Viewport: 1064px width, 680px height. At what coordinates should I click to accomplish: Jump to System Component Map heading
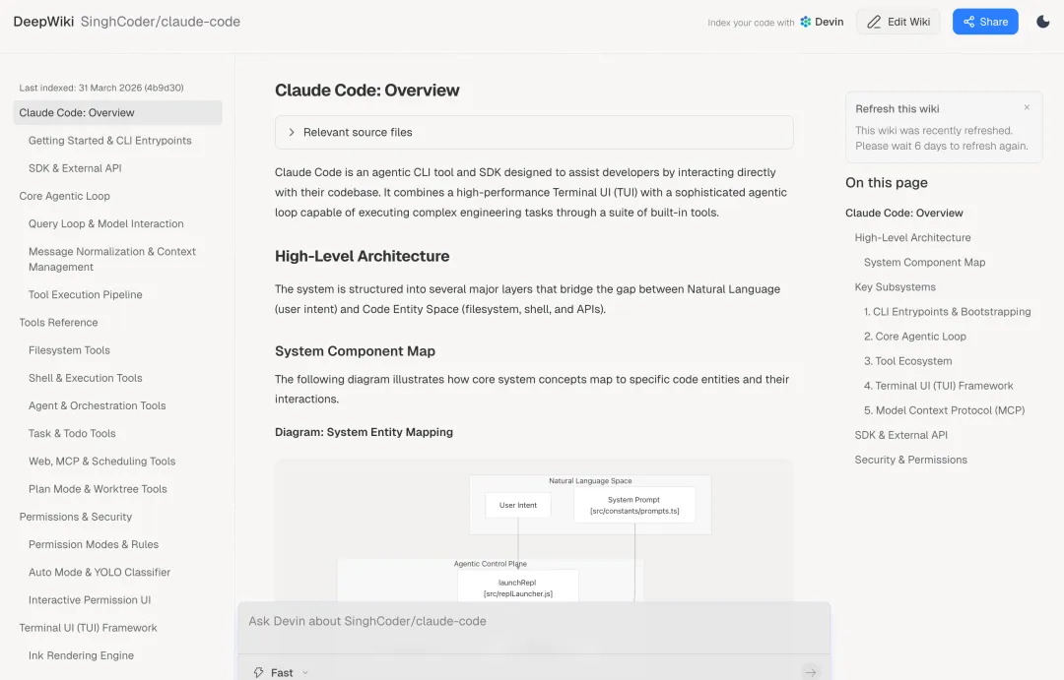coord(923,263)
